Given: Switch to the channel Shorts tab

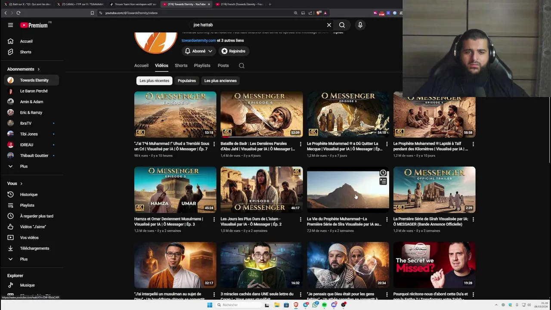Looking at the screenshot, I should [181, 65].
